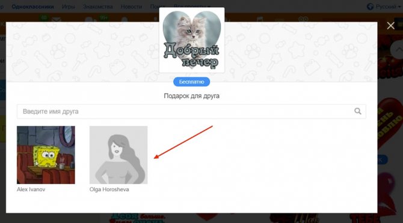Open the Знакомства menu item

(97, 7)
